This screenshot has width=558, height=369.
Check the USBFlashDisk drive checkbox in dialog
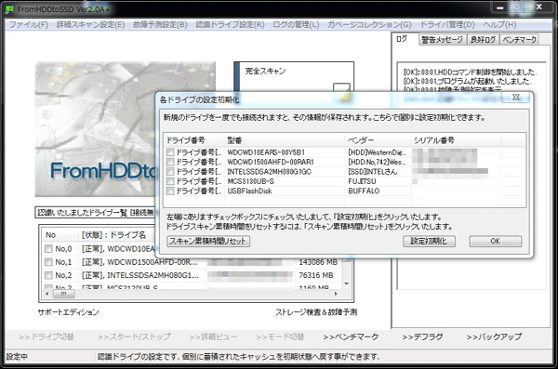click(170, 191)
